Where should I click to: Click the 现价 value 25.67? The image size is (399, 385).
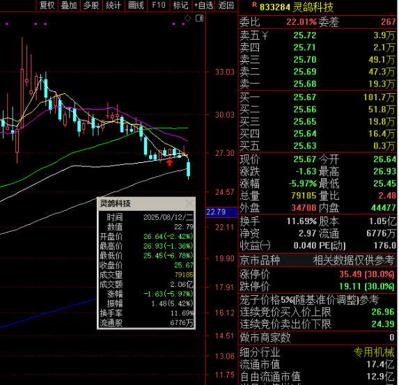[x=305, y=159]
